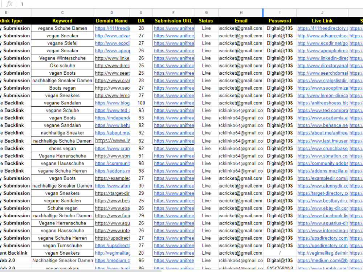This screenshot has height=272, width=363.
Task: Select keyword cell 'Nachhaltige Sneaker Damen' in Web 2.0 row
Action: 62,260
